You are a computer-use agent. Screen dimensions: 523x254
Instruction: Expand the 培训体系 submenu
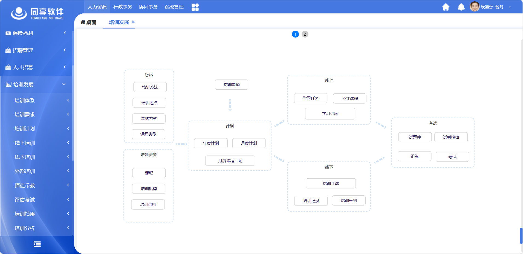coord(68,100)
